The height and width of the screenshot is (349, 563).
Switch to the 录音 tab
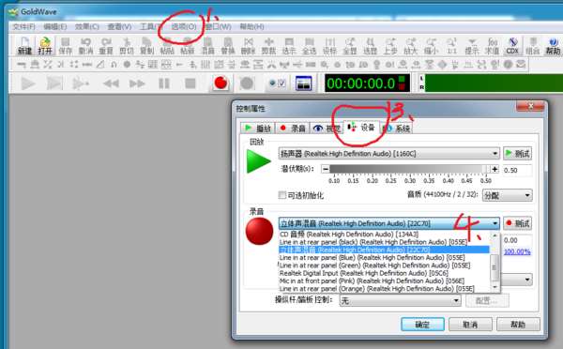(x=293, y=129)
